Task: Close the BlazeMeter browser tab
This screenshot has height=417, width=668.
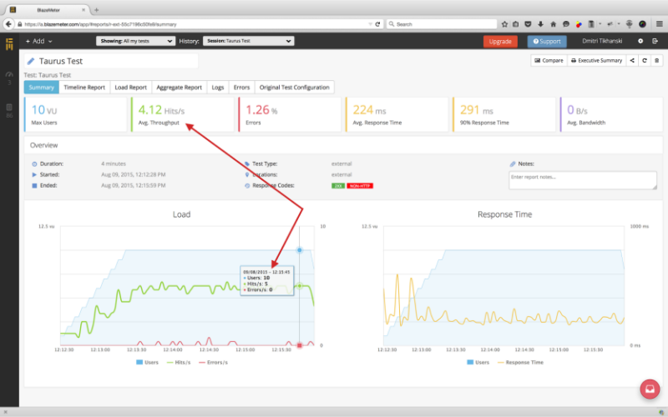Action: [83, 9]
